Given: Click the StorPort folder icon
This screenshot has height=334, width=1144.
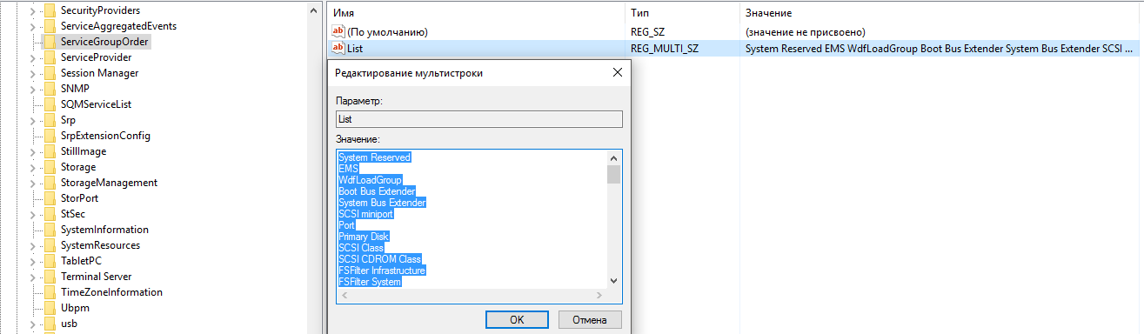Looking at the screenshot, I should click(x=50, y=198).
